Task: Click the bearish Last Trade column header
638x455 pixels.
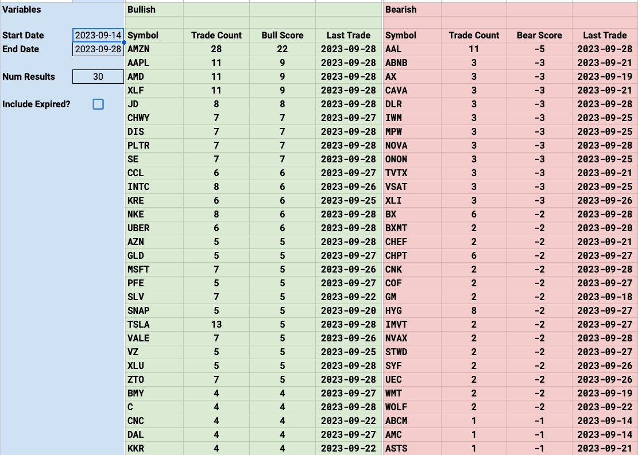Action: click(605, 36)
